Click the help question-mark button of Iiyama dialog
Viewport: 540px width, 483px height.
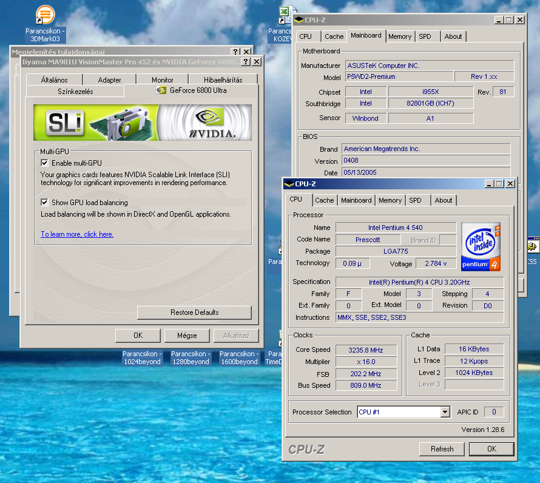(246, 62)
